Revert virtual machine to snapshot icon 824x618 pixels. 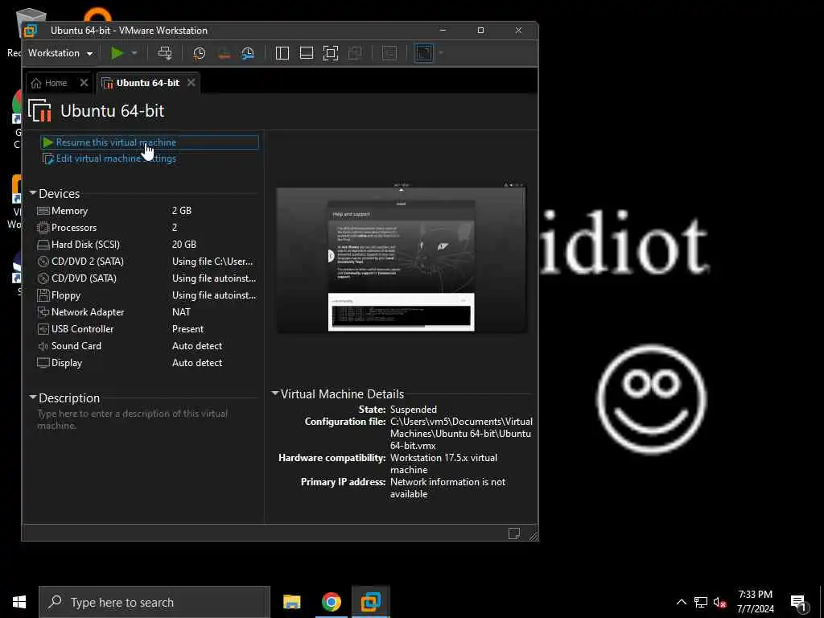click(x=224, y=53)
